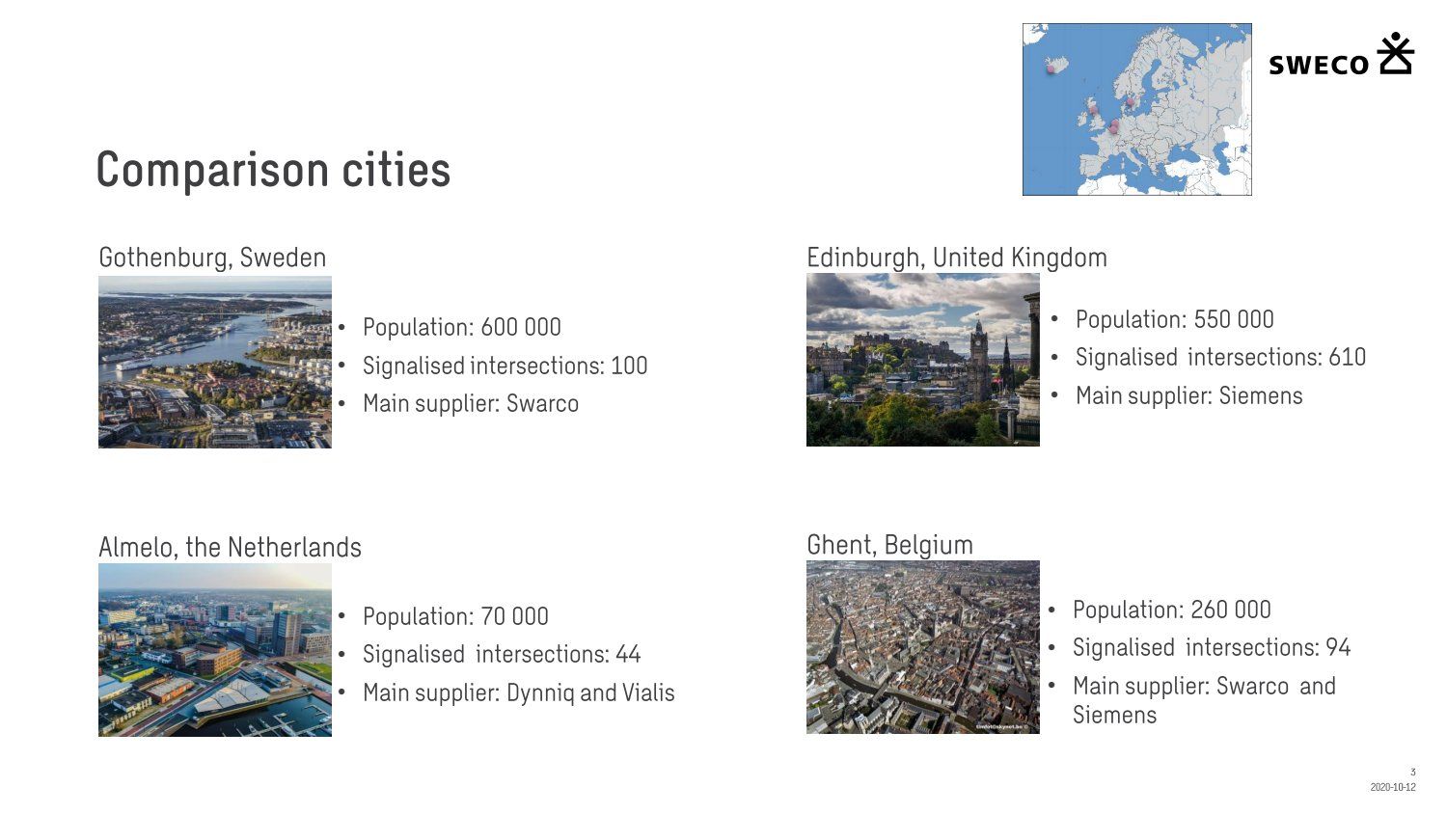Select the Gothenburg aerial photo
The image size is (1447, 814).
(x=215, y=362)
